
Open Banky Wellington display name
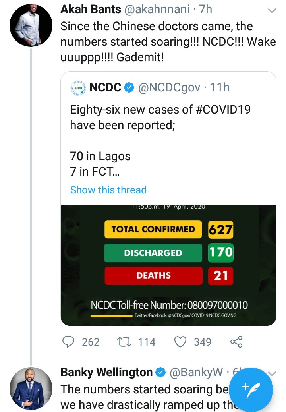(x=106, y=373)
